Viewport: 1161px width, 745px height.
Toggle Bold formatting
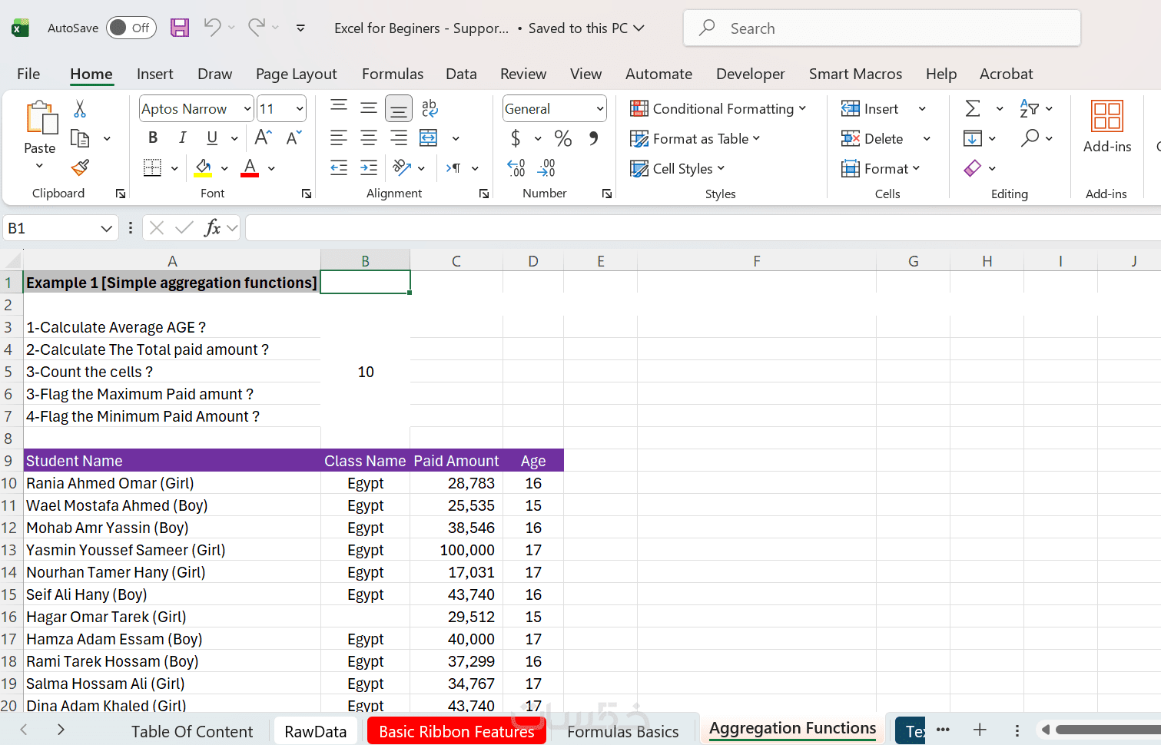click(x=153, y=138)
